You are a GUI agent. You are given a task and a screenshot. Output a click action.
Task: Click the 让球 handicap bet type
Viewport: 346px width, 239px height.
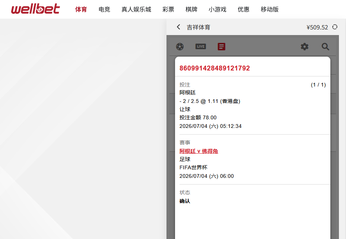(185, 109)
